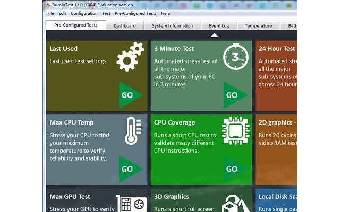This screenshot has height=212, width=340.
Task: Open the Edit menu
Action: pos(62,13)
